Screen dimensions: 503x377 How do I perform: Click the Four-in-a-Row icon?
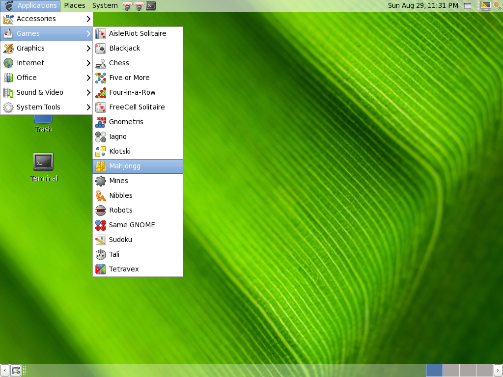(101, 93)
